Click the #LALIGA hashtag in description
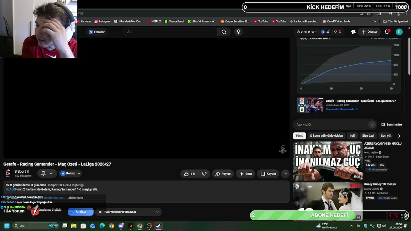The height and width of the screenshot is (231, 411). pyautogui.click(x=12, y=189)
